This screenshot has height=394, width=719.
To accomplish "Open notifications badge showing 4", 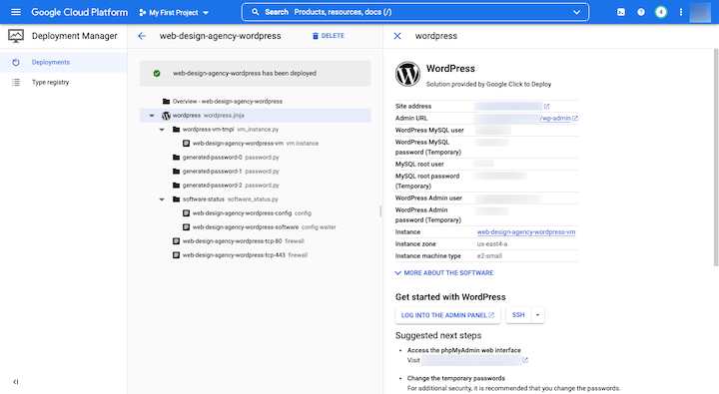I will click(661, 12).
